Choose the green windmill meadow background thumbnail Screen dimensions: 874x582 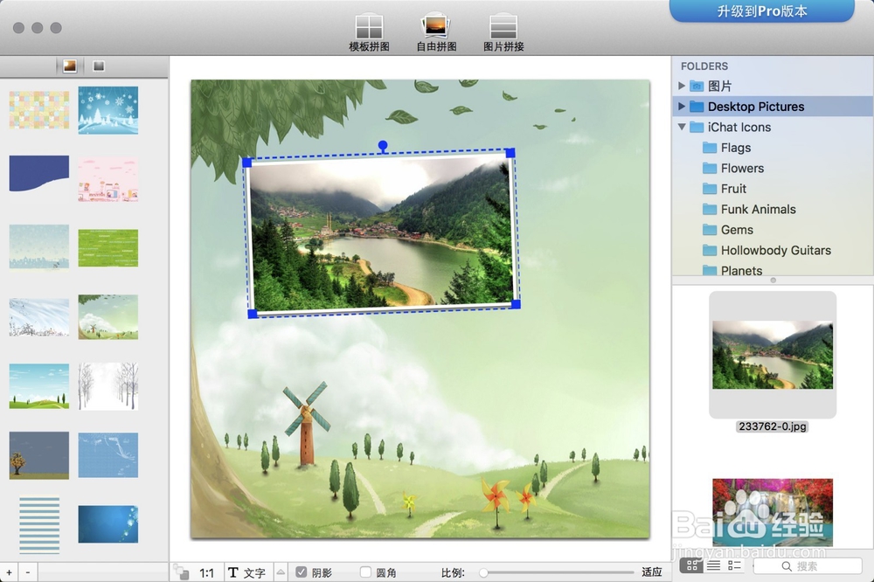(108, 316)
